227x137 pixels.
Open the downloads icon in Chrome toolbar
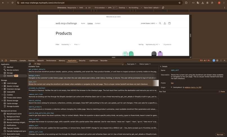[203, 3]
